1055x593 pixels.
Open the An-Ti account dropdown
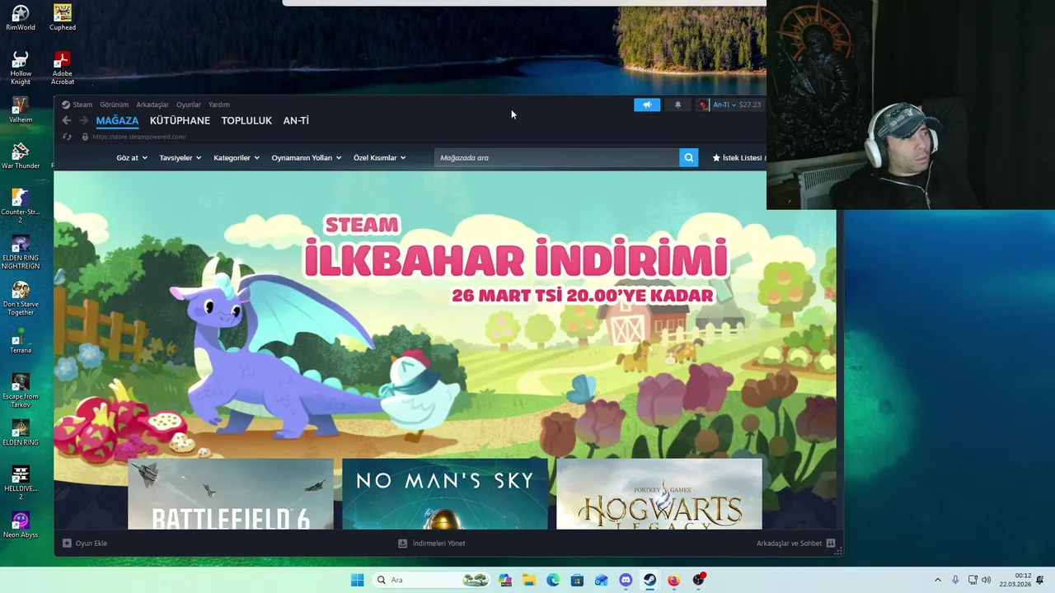[724, 105]
